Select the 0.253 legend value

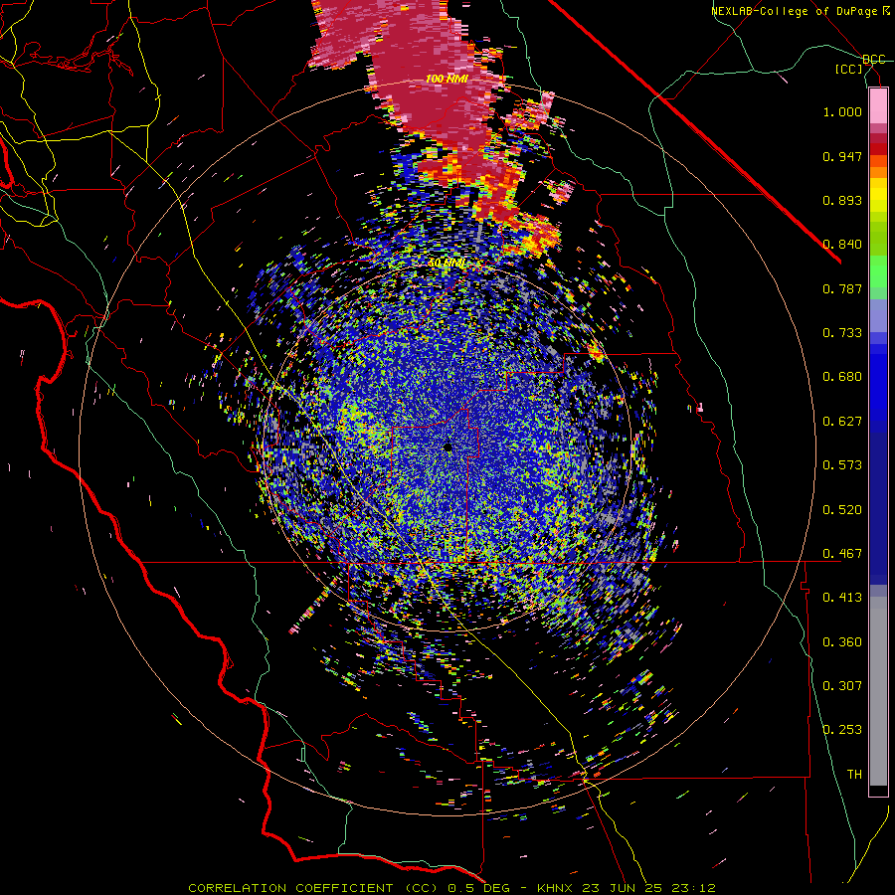point(842,730)
